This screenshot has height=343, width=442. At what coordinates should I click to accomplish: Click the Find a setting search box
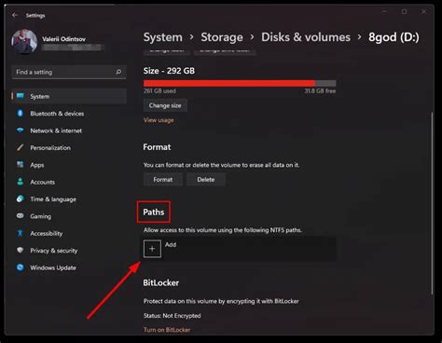(69, 72)
